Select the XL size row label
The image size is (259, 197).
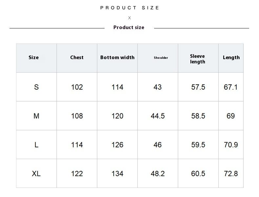tap(36, 173)
